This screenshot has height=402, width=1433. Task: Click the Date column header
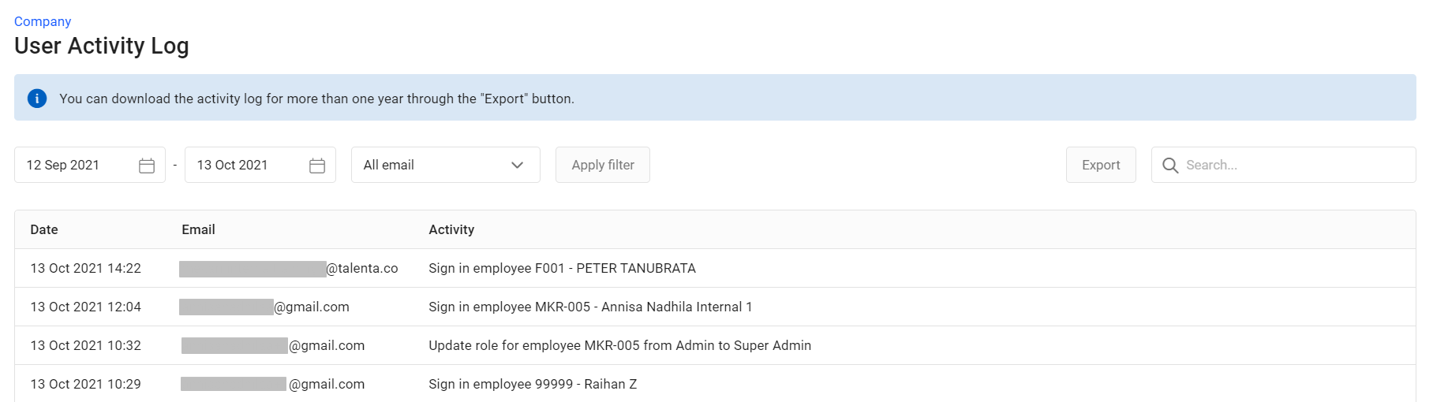(x=44, y=229)
